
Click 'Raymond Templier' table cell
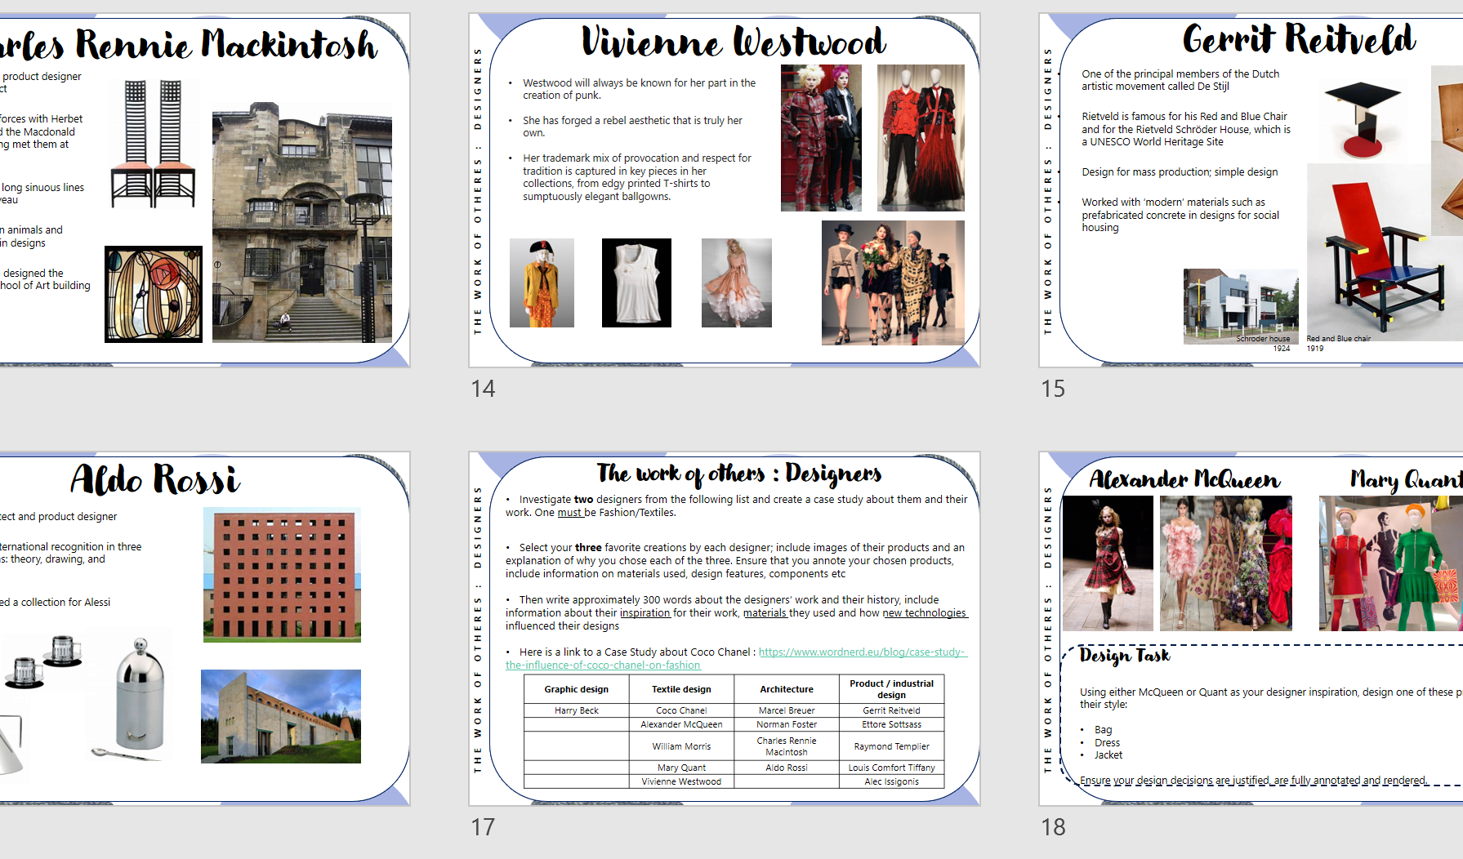[x=891, y=746]
